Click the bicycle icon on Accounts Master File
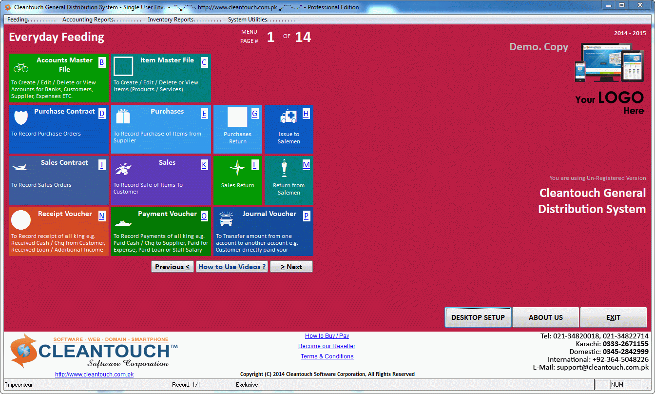Image resolution: width=655 pixels, height=394 pixels. 21,67
